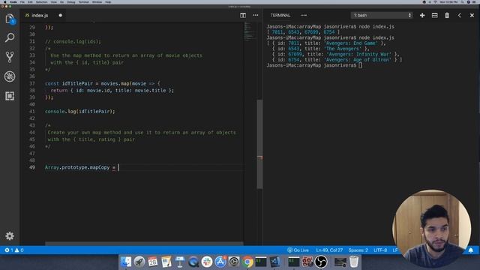Click 'console.log(idTitlePair);' on line 41
The height and width of the screenshot is (270, 480).
[x=80, y=112]
